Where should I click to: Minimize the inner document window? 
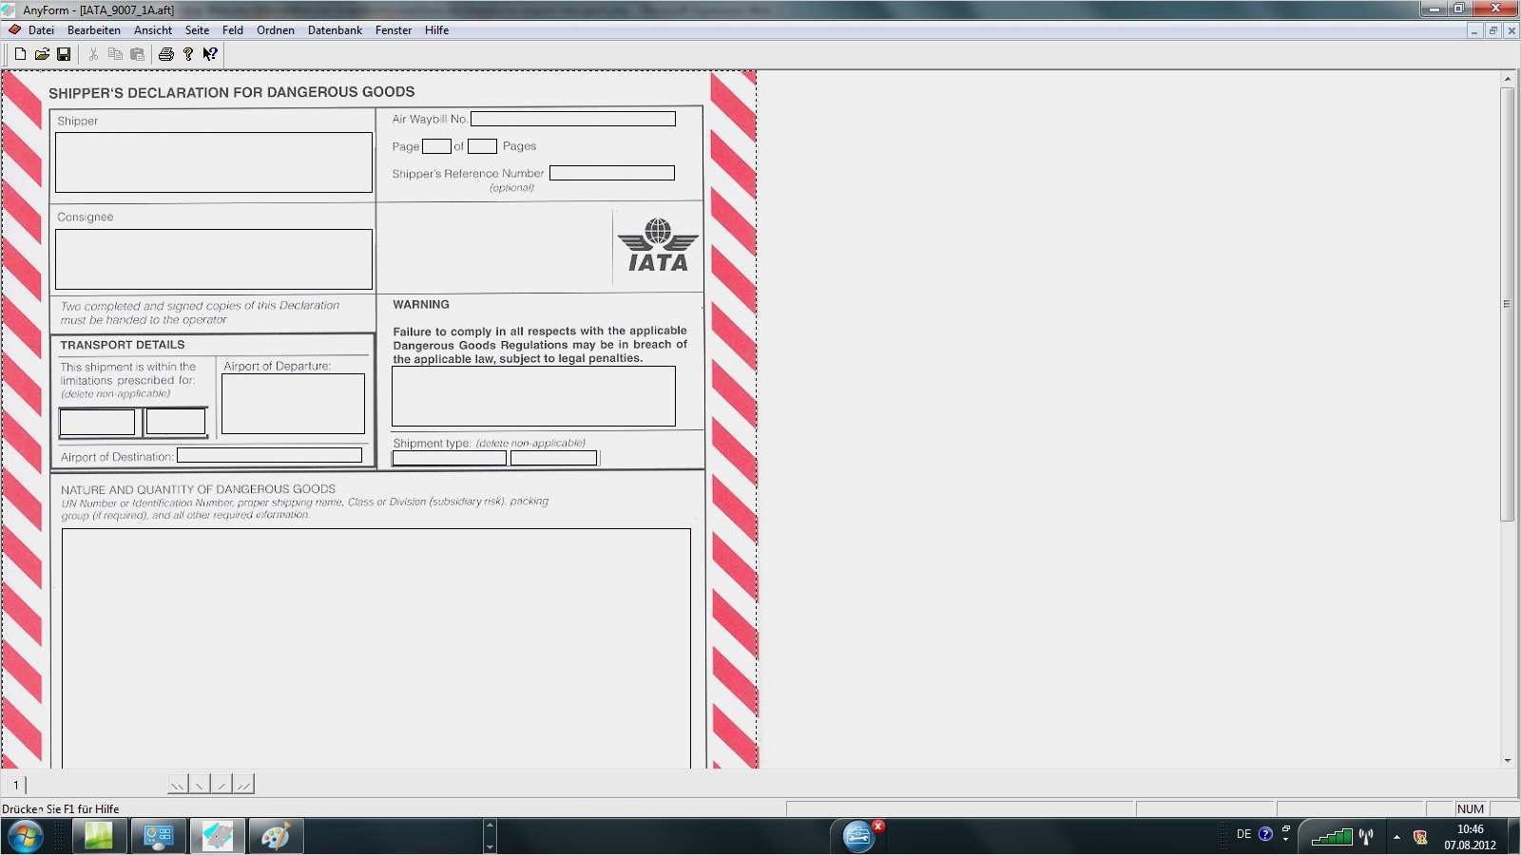1474,30
